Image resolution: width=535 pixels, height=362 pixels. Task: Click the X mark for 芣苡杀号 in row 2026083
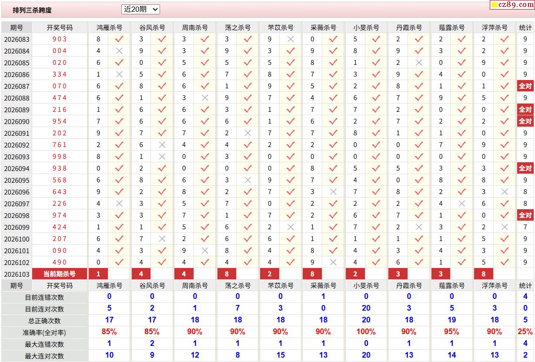pos(291,39)
